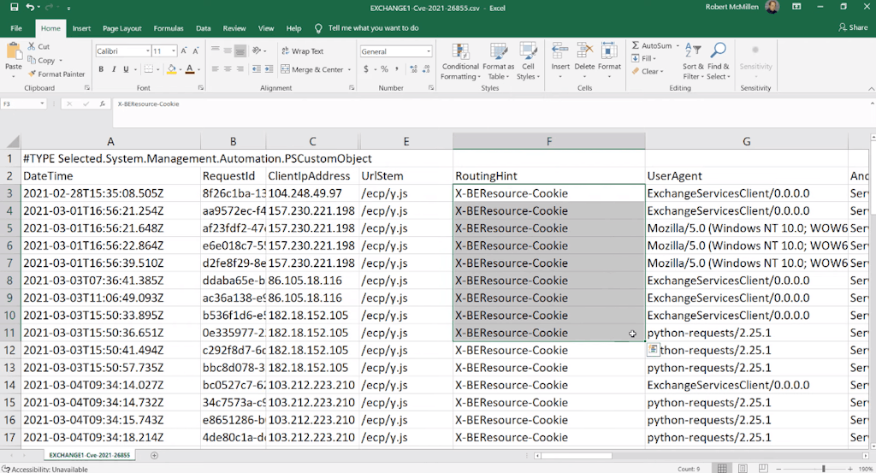Toggle Italic formatting
This screenshot has height=473, width=876.
(x=114, y=69)
